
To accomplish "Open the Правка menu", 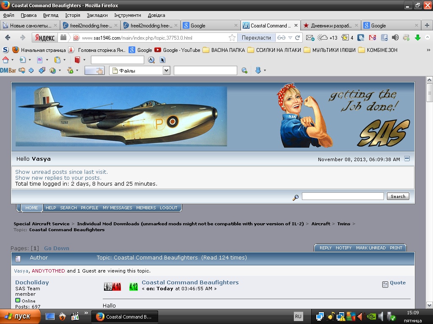I will point(28,15).
